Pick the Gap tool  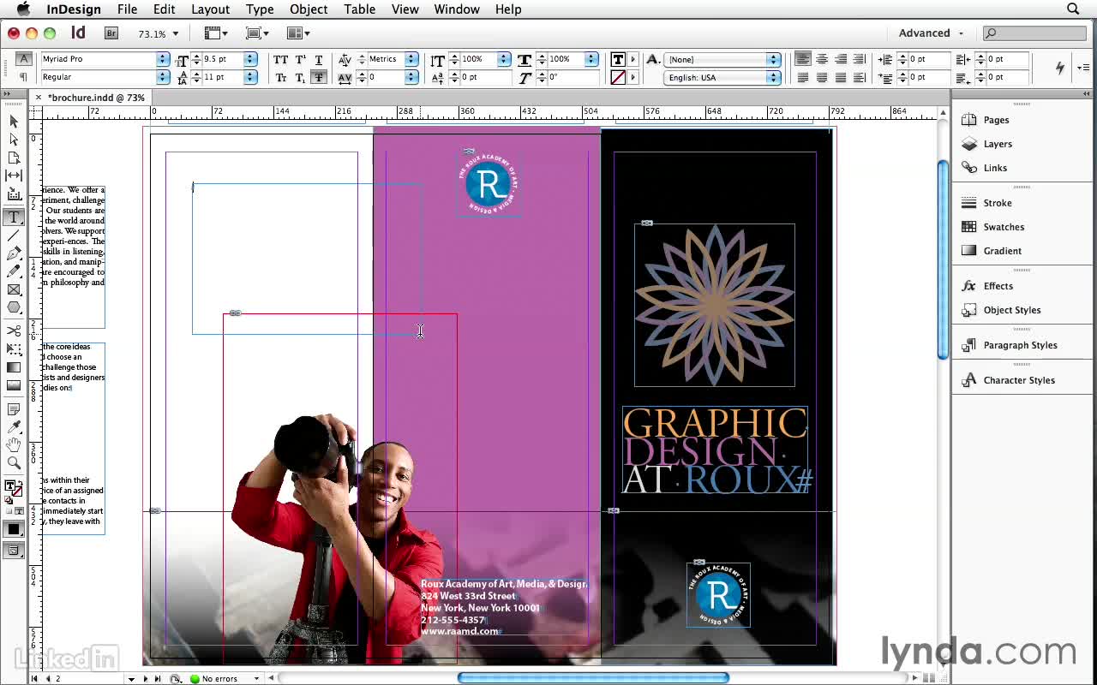14,176
